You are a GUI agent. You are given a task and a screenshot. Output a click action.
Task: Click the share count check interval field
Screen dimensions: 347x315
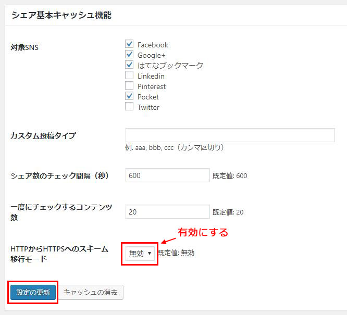(x=168, y=175)
